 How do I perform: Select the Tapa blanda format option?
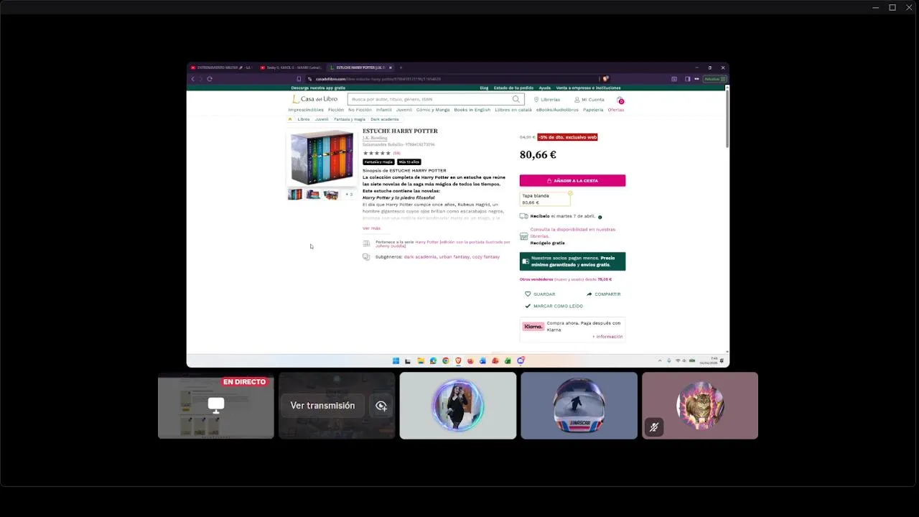point(545,199)
